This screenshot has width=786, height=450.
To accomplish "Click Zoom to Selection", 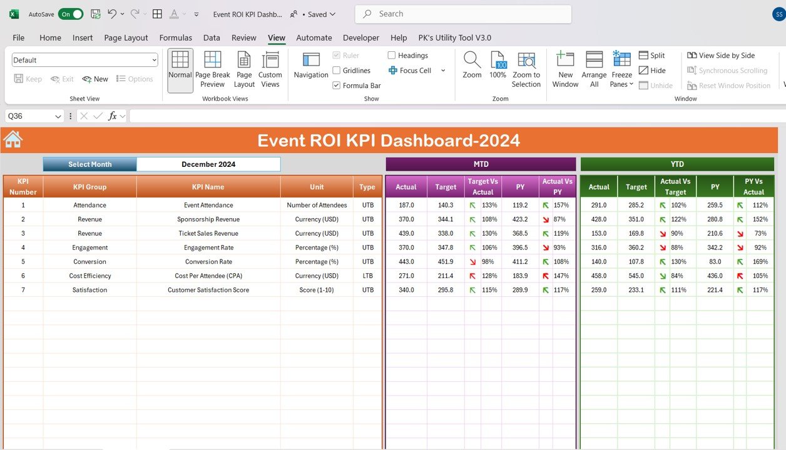I will 526,70.
